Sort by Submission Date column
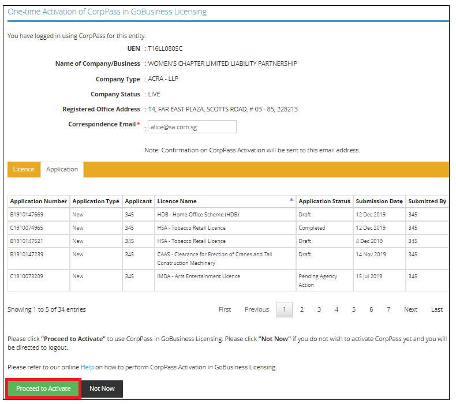456x404 pixels. coord(379,201)
